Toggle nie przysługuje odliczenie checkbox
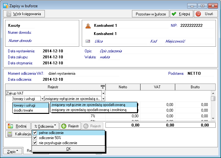This screenshot has height=158, width=221. click(35, 143)
